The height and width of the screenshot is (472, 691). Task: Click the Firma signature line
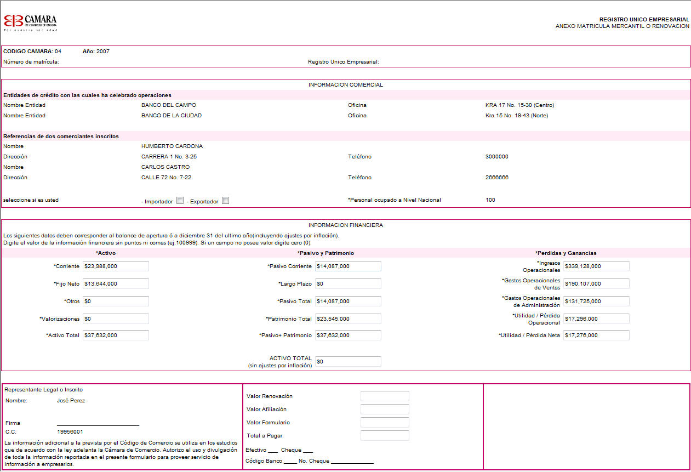click(98, 424)
